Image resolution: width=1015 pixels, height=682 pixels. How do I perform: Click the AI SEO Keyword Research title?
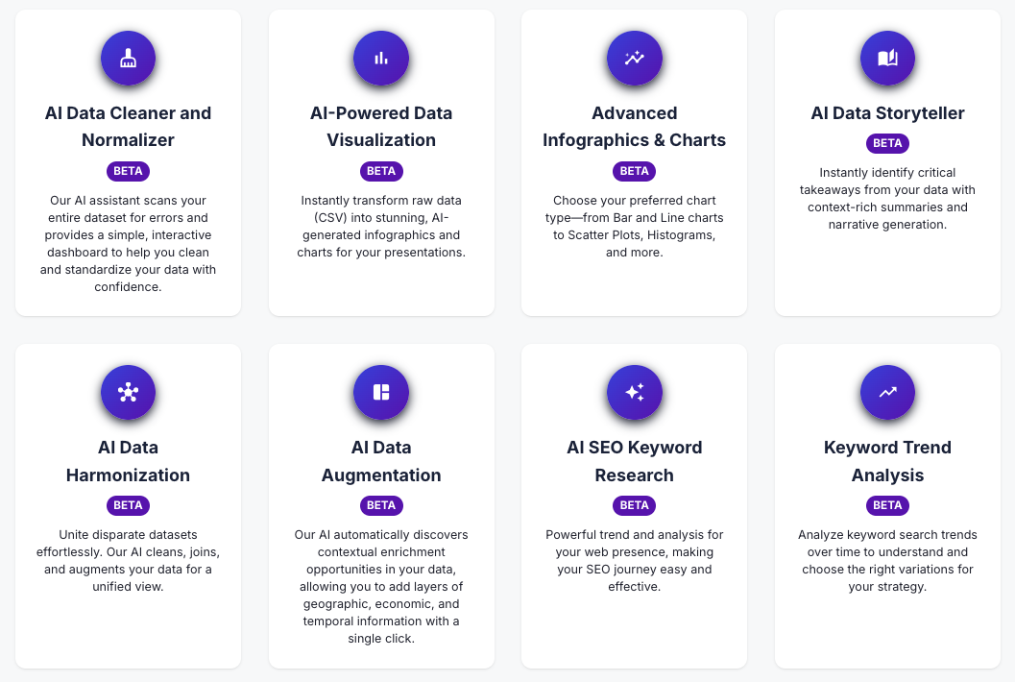click(x=634, y=461)
